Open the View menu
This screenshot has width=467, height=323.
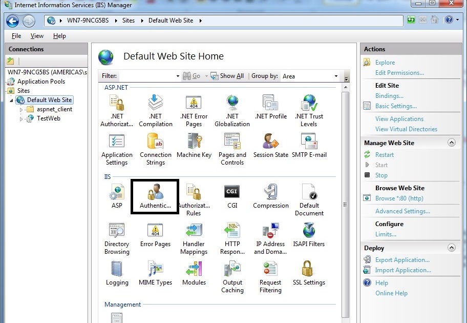36,36
